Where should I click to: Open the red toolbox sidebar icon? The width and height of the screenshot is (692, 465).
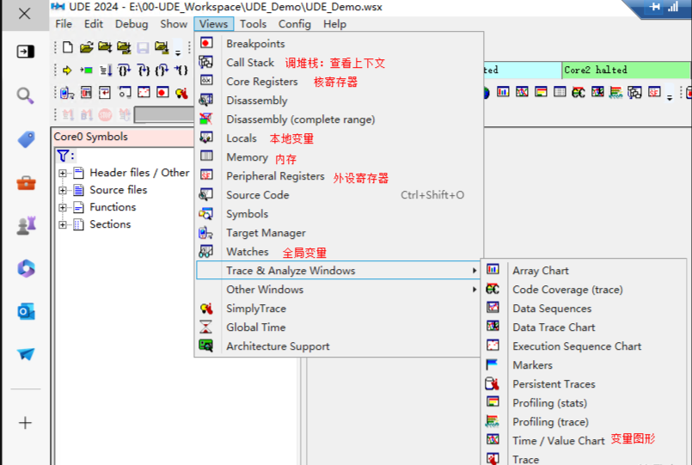pos(26,182)
